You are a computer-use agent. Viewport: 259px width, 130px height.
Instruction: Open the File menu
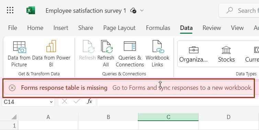13,28
